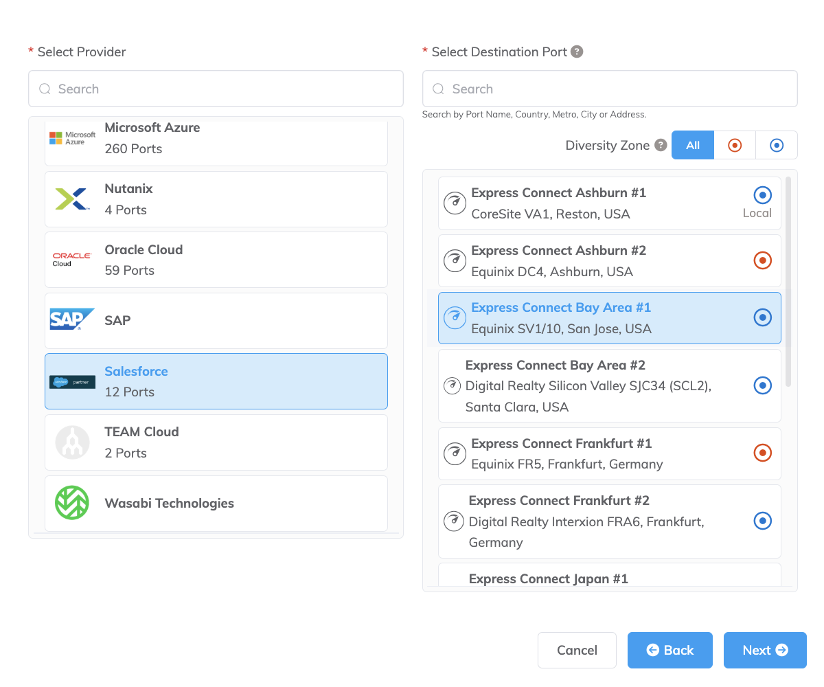Filter by blue diversity zone
Screen dimensions: 824x687
coord(777,145)
